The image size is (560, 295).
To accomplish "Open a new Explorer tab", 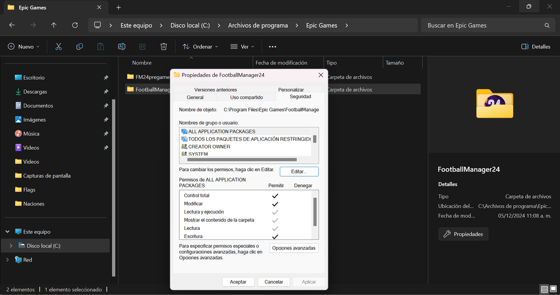I will coord(119,7).
